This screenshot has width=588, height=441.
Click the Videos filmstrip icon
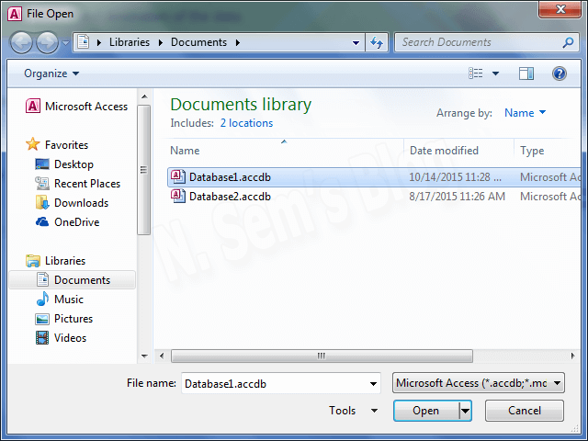tap(42, 338)
